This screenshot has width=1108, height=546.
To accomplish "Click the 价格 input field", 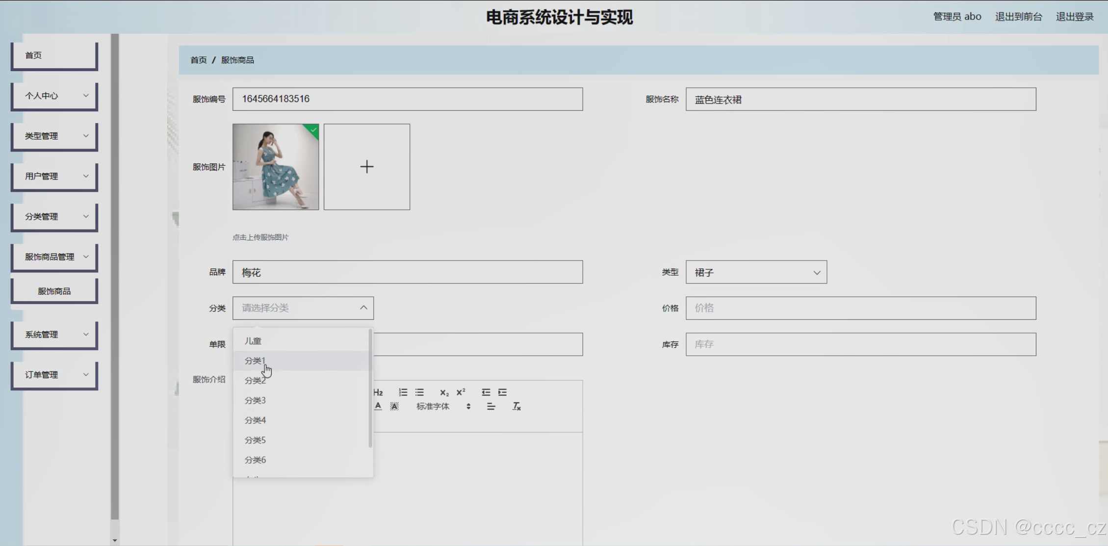I will [x=860, y=308].
